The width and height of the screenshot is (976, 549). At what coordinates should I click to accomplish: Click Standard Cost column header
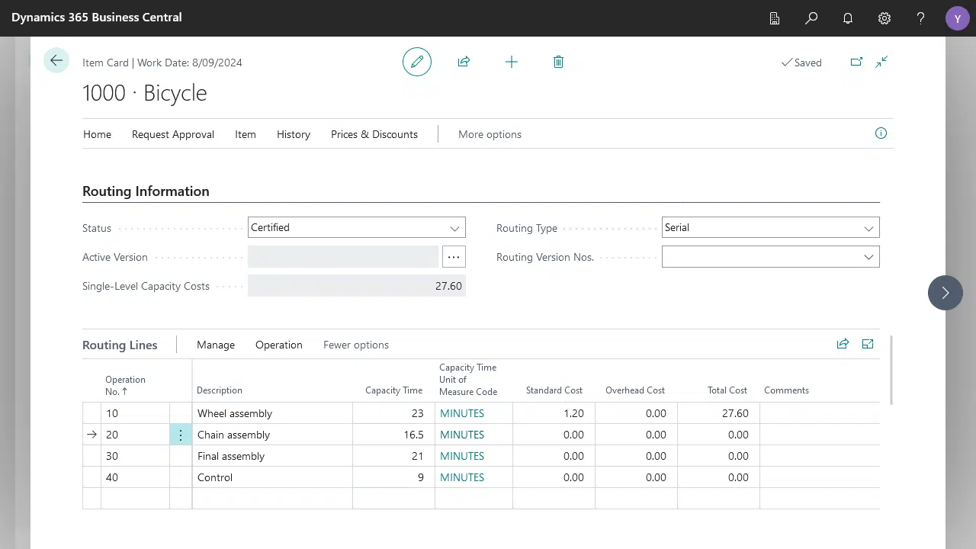[554, 390]
